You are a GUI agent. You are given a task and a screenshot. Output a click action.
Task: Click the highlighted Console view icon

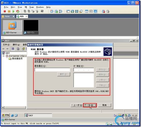tap(95, 11)
